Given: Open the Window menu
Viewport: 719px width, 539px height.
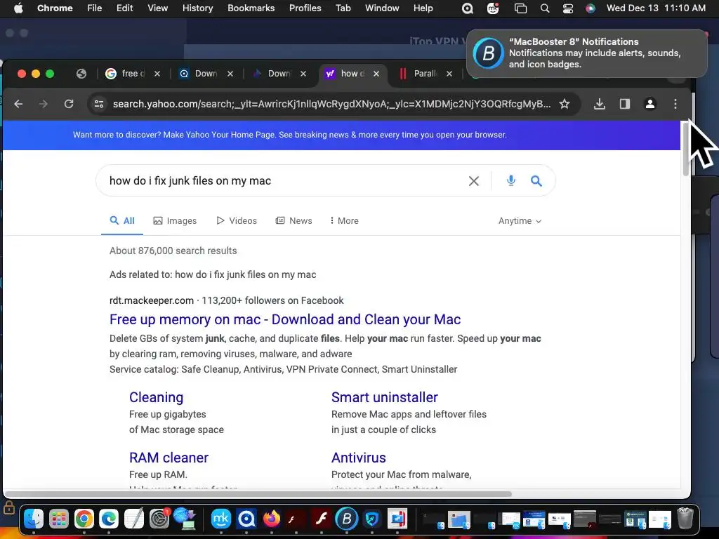Looking at the screenshot, I should coord(382,8).
